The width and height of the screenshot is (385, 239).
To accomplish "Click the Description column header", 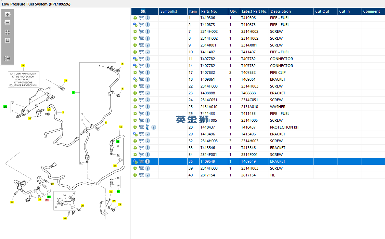I will click(x=291, y=11).
